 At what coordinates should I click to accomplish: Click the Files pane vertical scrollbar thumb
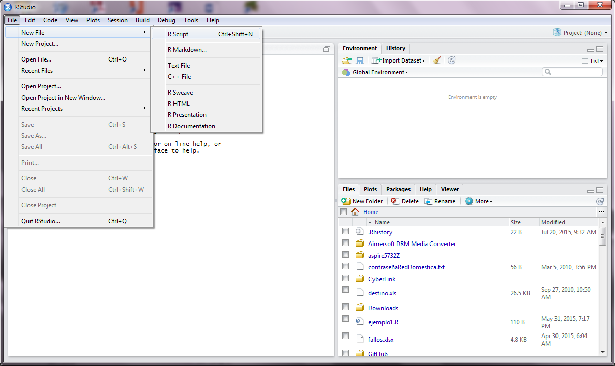pyautogui.click(x=603, y=236)
